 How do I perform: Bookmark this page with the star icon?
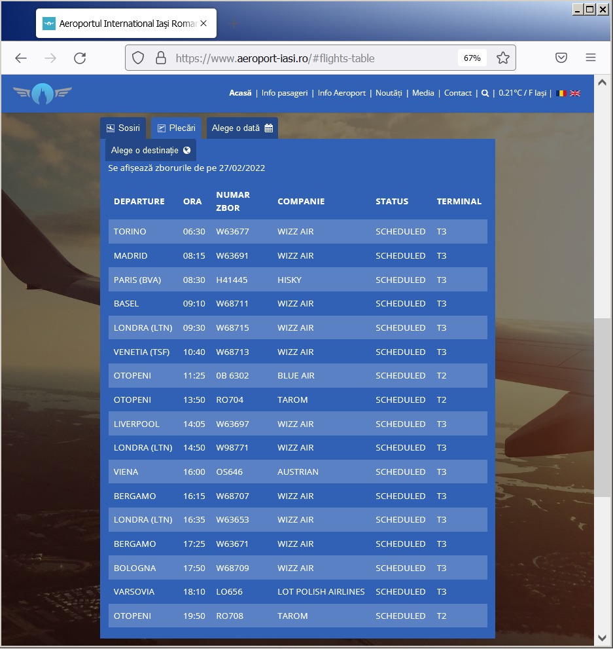click(502, 58)
